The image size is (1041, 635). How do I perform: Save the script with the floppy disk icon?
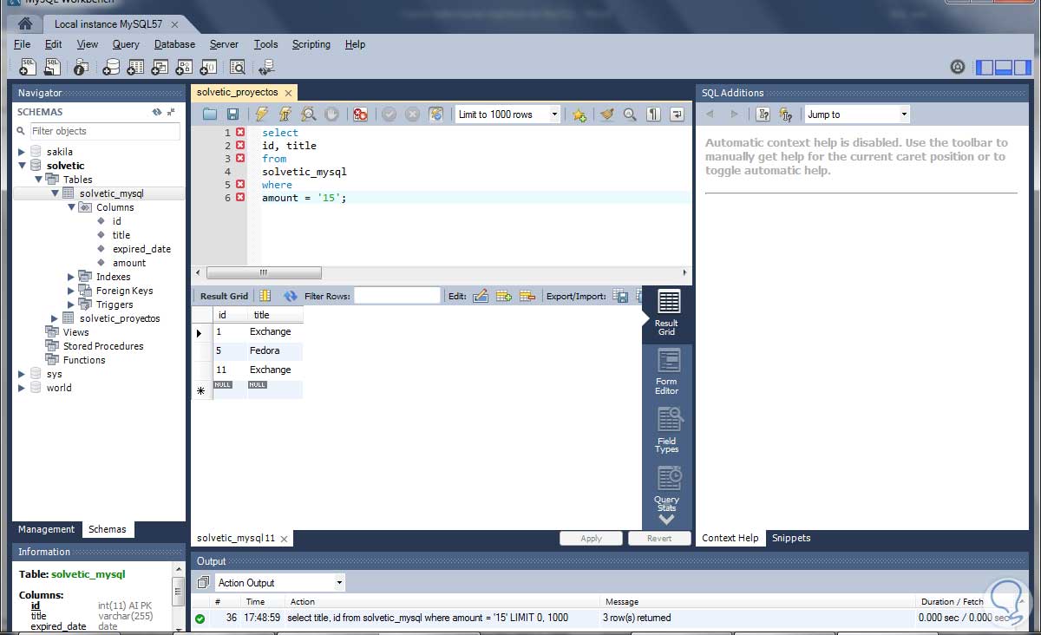click(232, 115)
